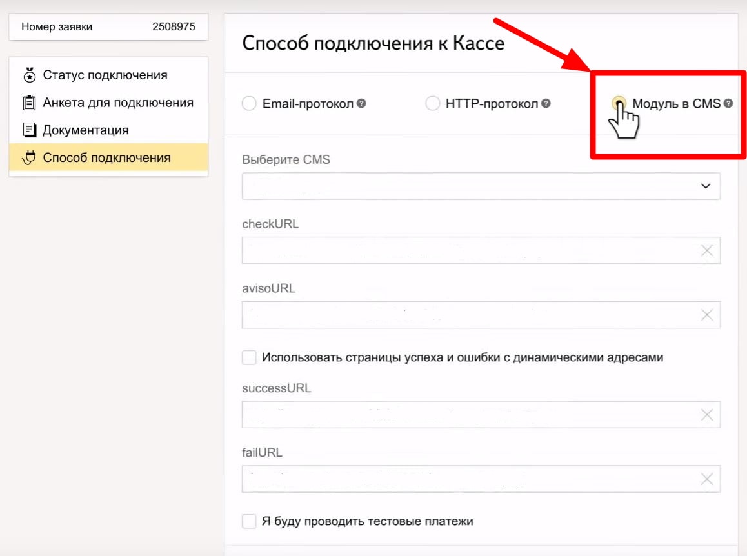Select the Модуль в CMS radio button
This screenshot has height=556, width=747.
pos(619,103)
